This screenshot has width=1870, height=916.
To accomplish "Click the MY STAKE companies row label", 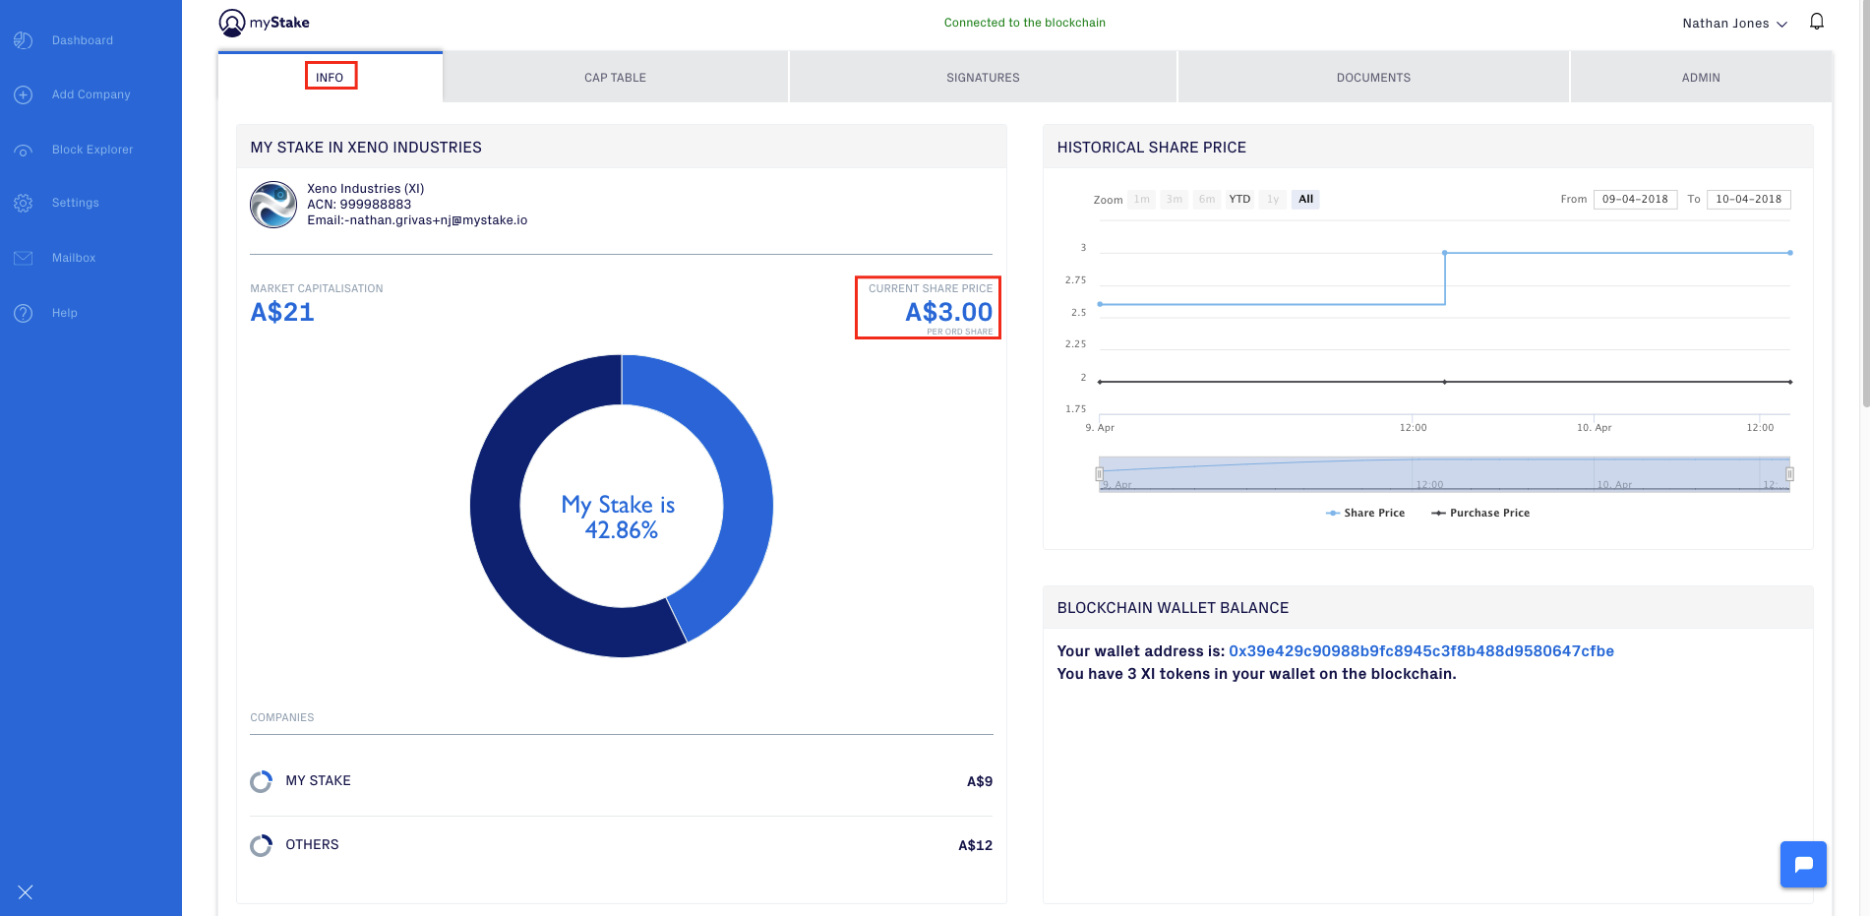I will (318, 781).
